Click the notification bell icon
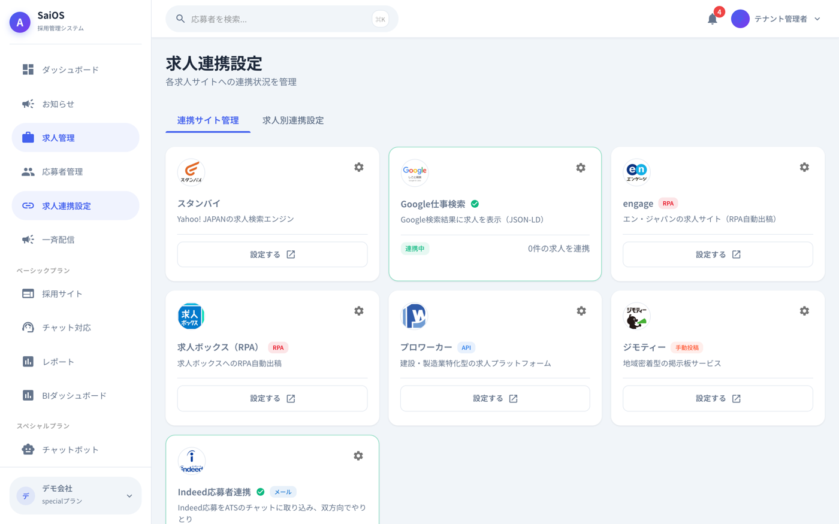Screen dimensions: 839x524 coord(713,19)
